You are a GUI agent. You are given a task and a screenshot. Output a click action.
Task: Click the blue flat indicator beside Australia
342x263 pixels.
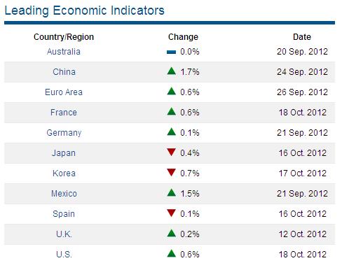click(x=171, y=52)
